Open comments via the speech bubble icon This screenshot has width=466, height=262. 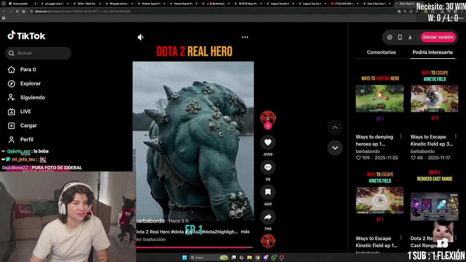click(x=268, y=167)
